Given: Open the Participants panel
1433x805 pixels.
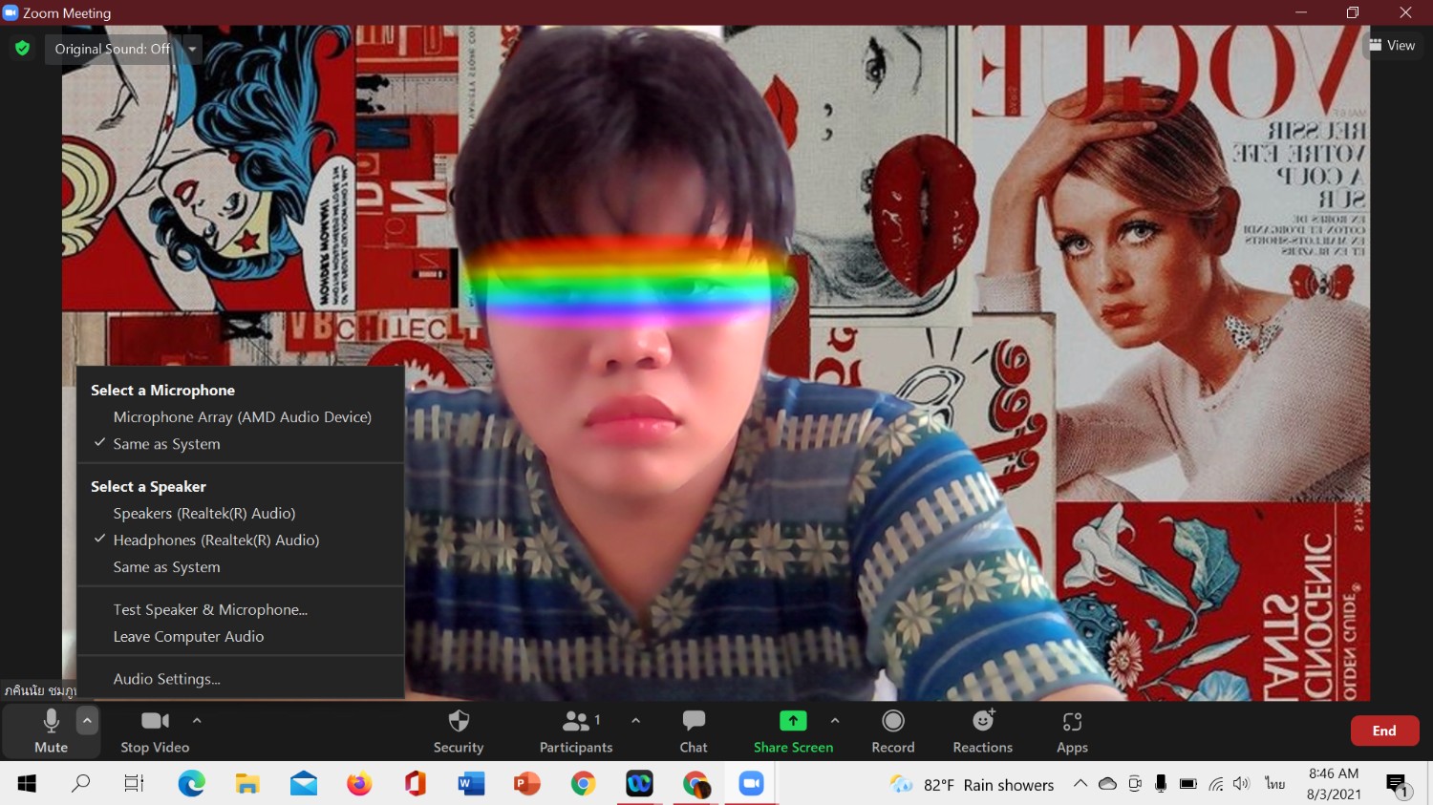Looking at the screenshot, I should tap(576, 731).
